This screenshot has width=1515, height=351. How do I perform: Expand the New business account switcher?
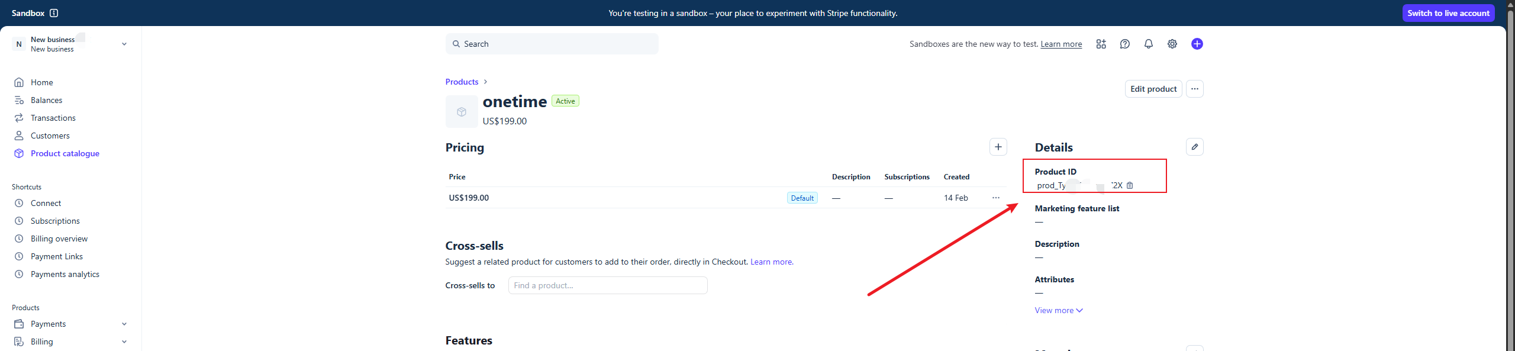(124, 44)
